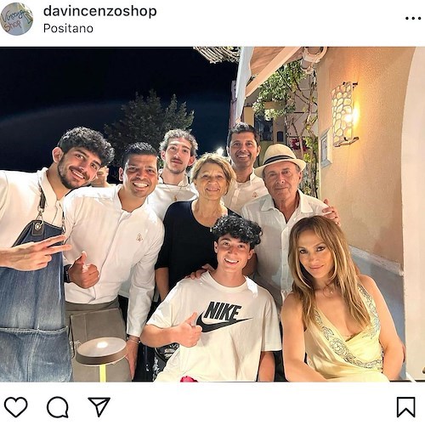The width and height of the screenshot is (425, 425).
Task: Open the Positano location tag
Action: coord(68,28)
